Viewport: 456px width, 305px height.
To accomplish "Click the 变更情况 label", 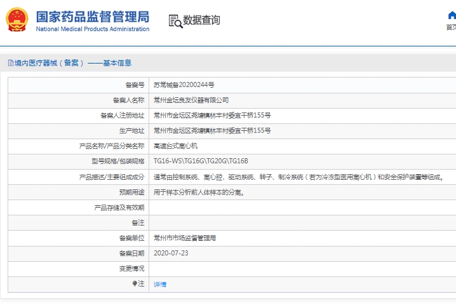I will pyautogui.click(x=131, y=269).
